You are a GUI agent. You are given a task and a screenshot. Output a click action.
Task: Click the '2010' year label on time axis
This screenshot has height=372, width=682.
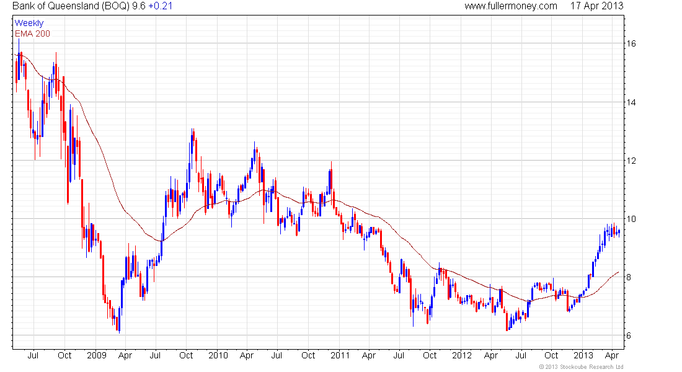point(218,355)
